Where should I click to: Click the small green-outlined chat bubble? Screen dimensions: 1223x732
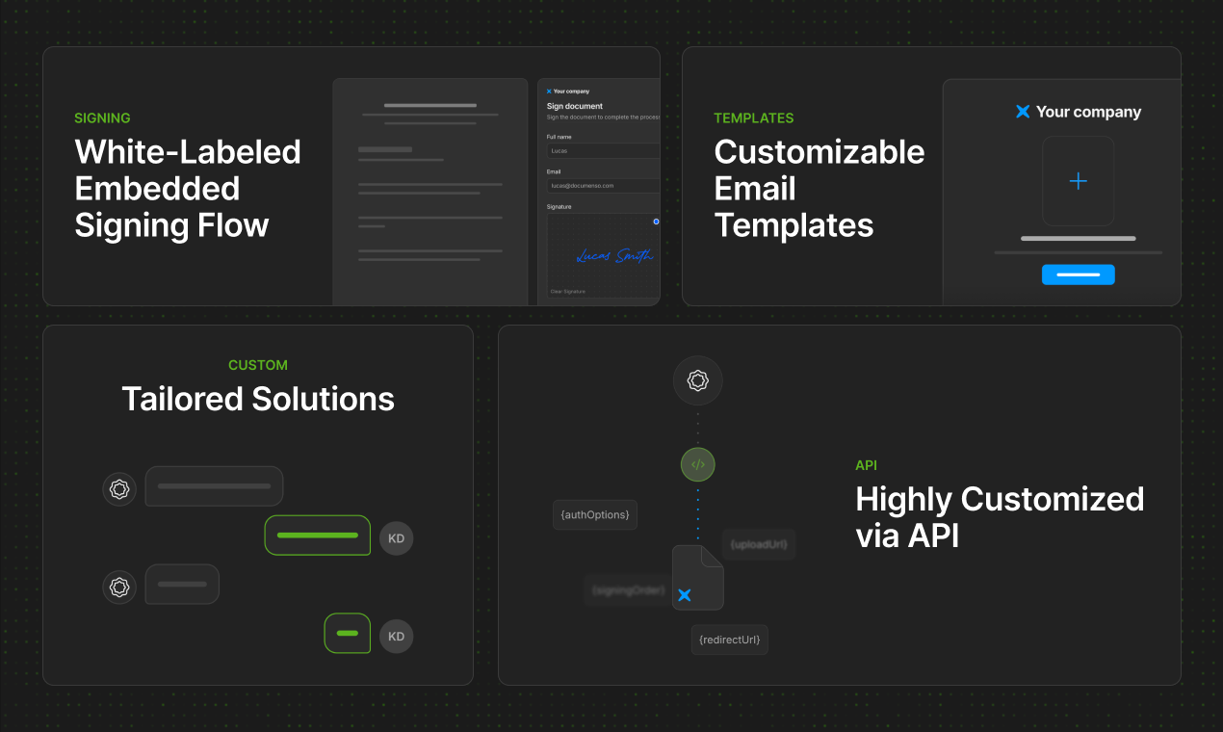coord(348,634)
